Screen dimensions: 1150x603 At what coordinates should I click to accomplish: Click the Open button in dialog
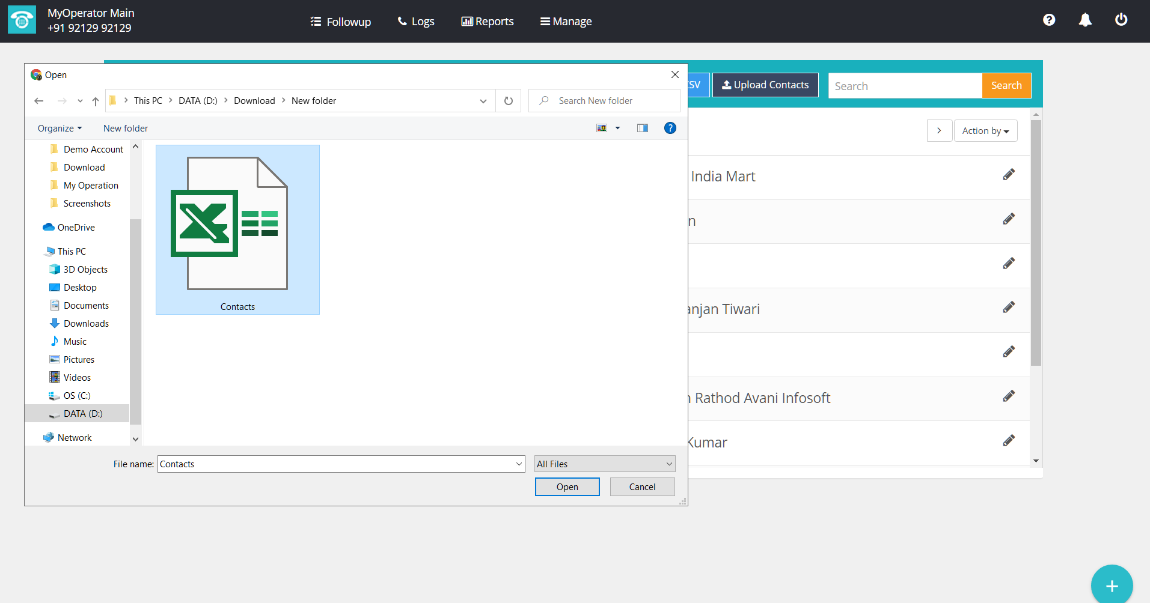pyautogui.click(x=567, y=487)
